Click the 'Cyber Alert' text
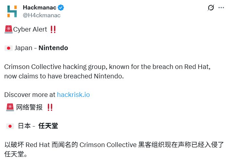This screenshot has height=162, width=227. [30, 30]
